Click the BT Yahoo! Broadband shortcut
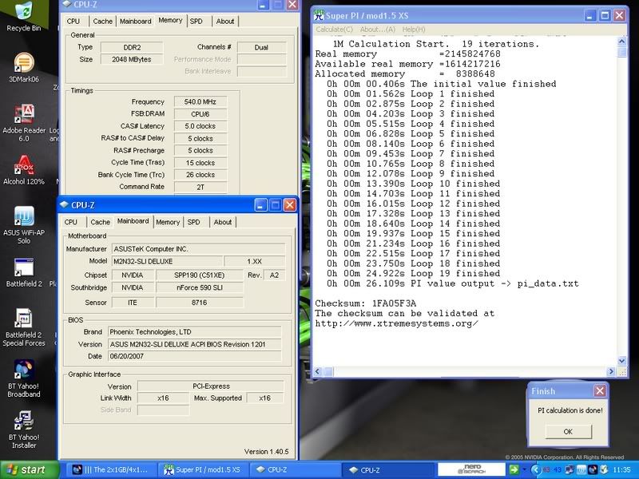639x479 pixels. point(24,378)
